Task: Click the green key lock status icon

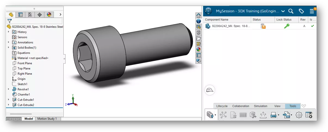Action: [x=287, y=26]
